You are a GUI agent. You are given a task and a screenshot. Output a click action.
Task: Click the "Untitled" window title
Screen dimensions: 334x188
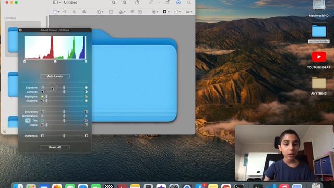(x=70, y=2)
